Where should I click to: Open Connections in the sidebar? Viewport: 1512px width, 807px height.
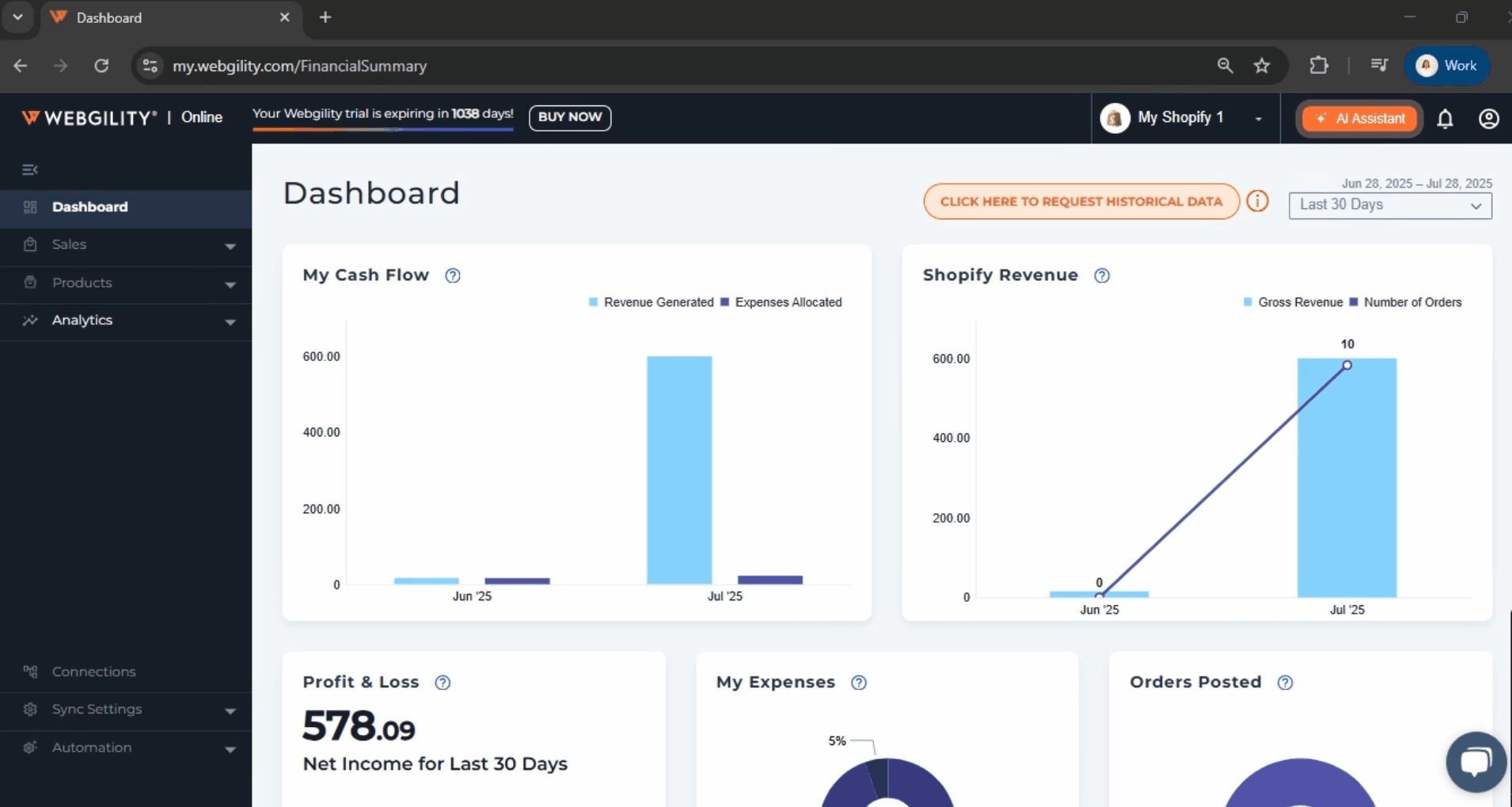(93, 672)
